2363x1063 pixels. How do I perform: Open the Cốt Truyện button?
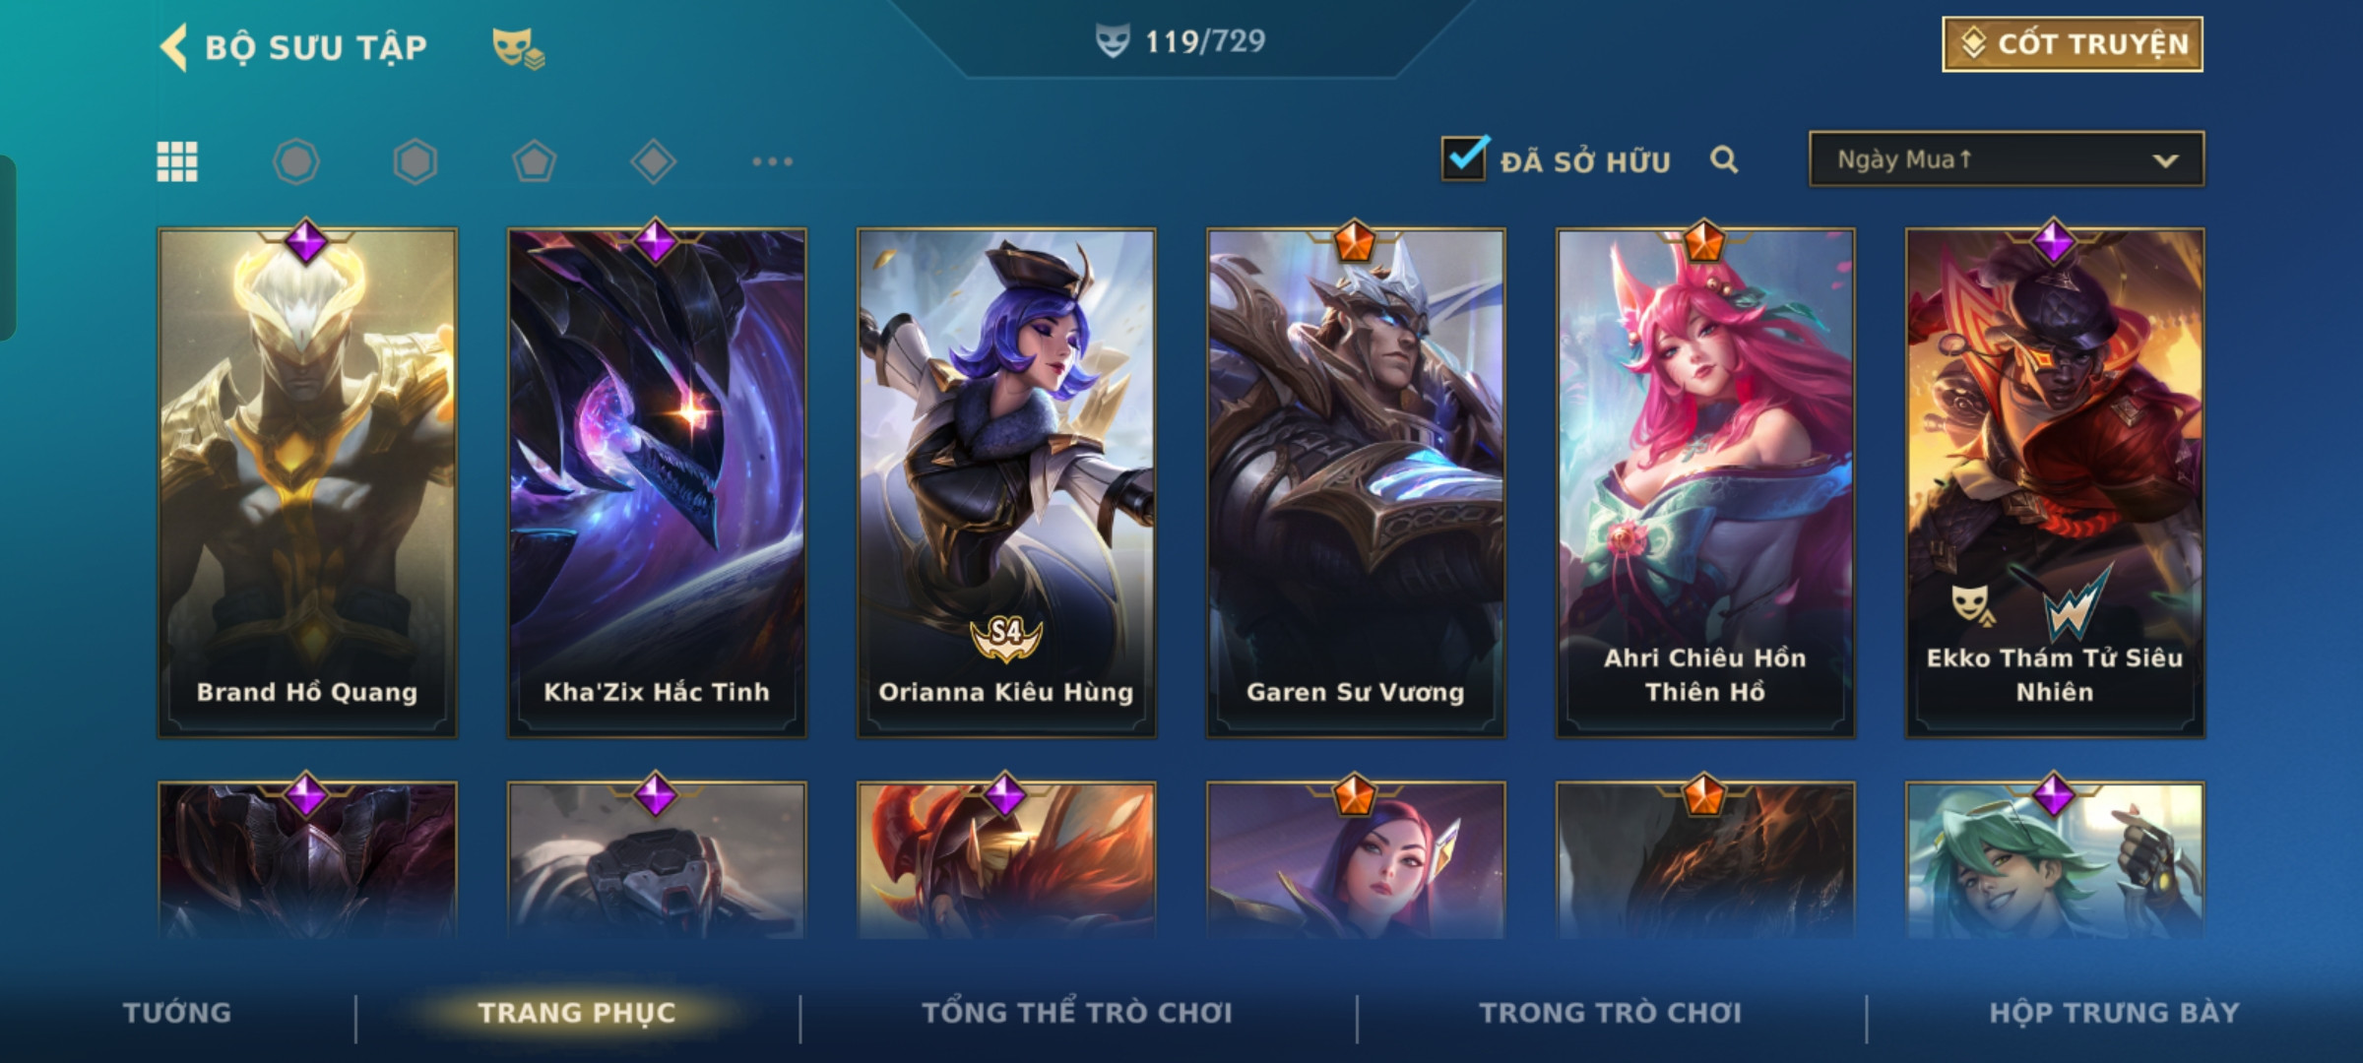click(2073, 44)
